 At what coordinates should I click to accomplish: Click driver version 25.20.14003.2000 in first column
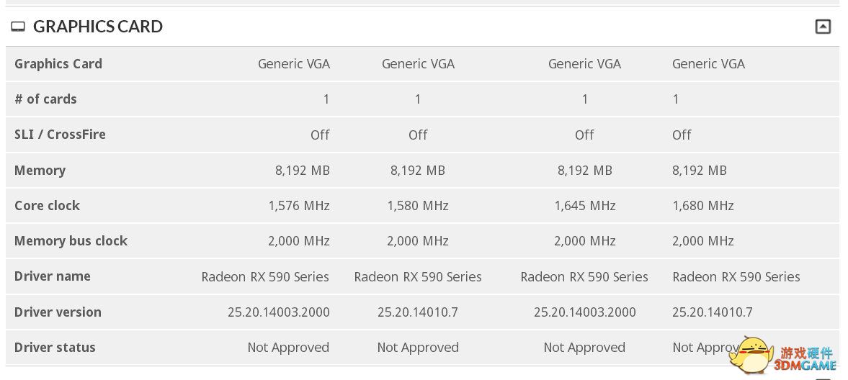[279, 312]
